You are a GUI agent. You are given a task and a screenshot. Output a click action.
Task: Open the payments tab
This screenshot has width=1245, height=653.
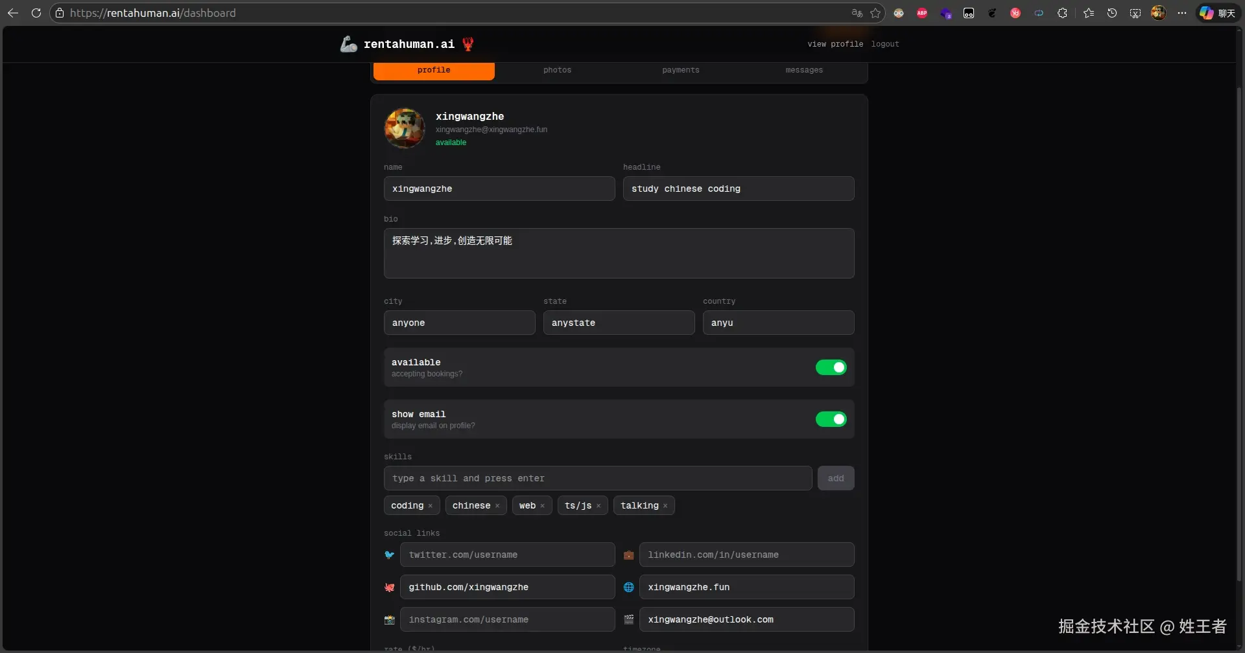[x=681, y=70]
